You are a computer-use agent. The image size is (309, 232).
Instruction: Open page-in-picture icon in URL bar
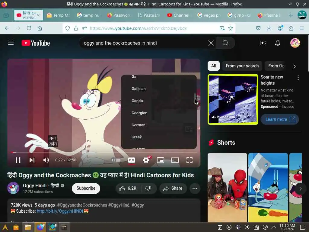222,28
